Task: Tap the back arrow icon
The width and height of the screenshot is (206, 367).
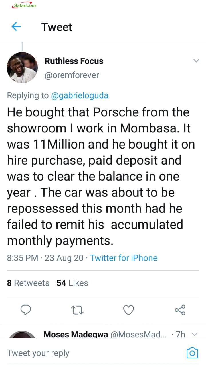Action: point(16,27)
